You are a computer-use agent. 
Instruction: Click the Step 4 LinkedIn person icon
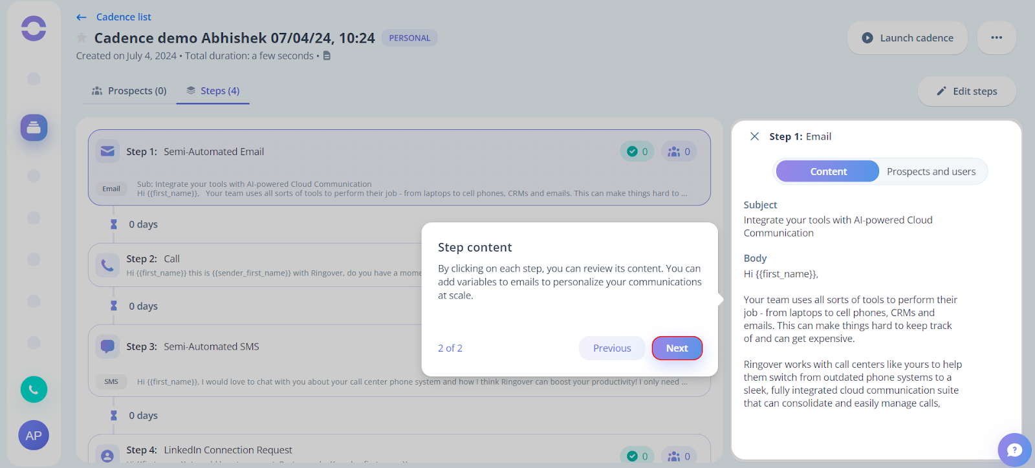(x=107, y=455)
